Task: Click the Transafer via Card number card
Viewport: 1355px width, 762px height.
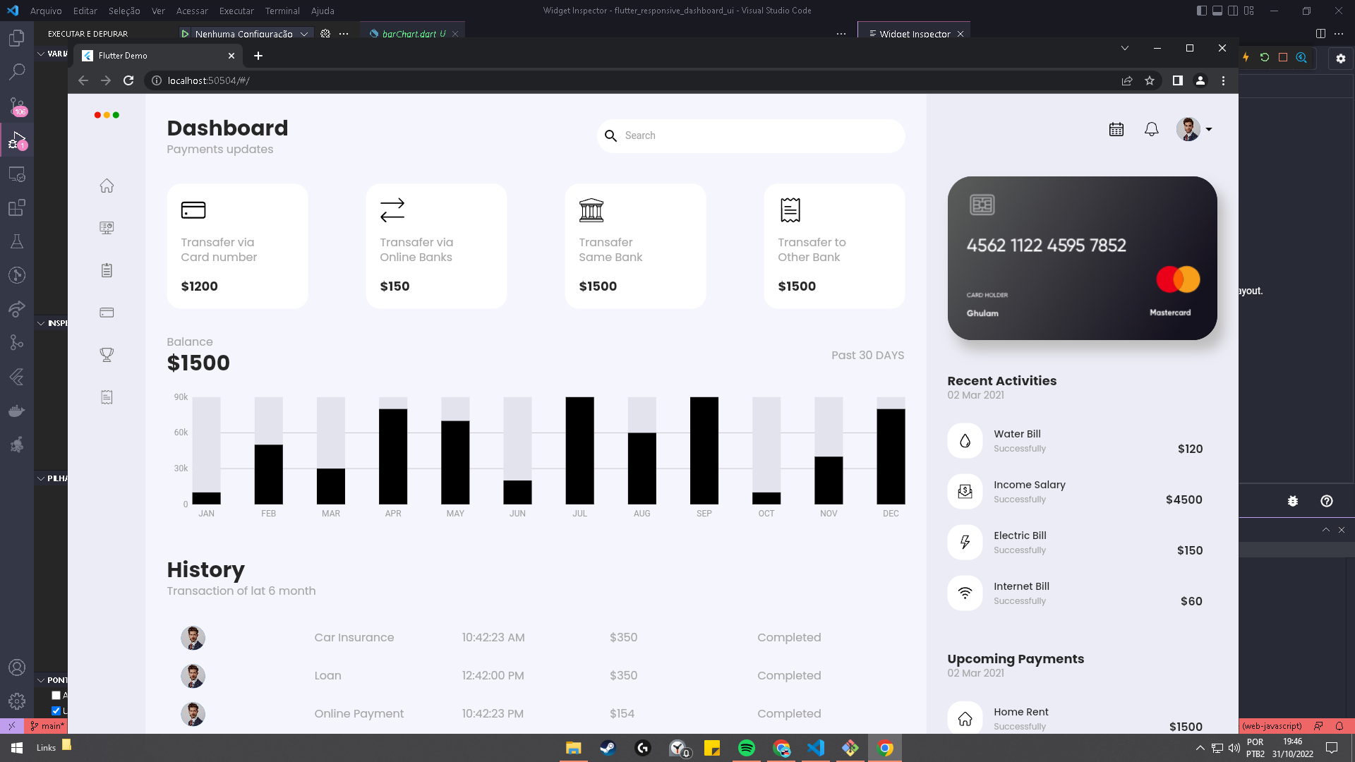Action: tap(237, 246)
